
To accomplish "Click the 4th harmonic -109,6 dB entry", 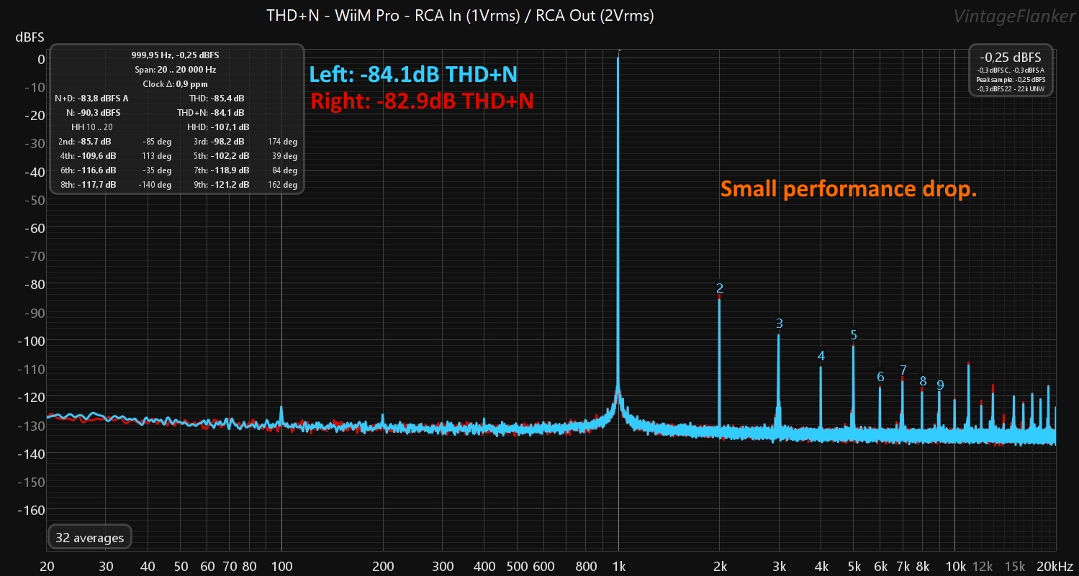I will [x=87, y=155].
